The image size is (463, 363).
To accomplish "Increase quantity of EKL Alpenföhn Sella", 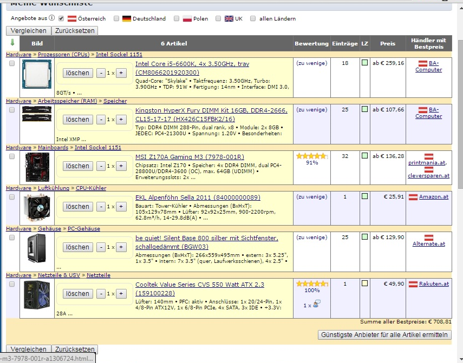I will pos(121,207).
